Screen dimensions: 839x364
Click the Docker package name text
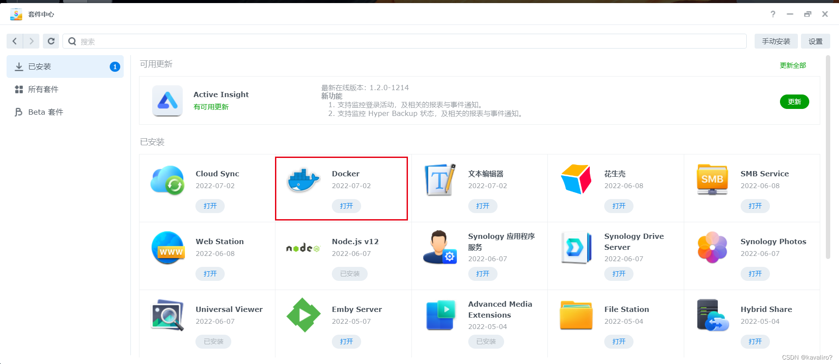click(345, 174)
